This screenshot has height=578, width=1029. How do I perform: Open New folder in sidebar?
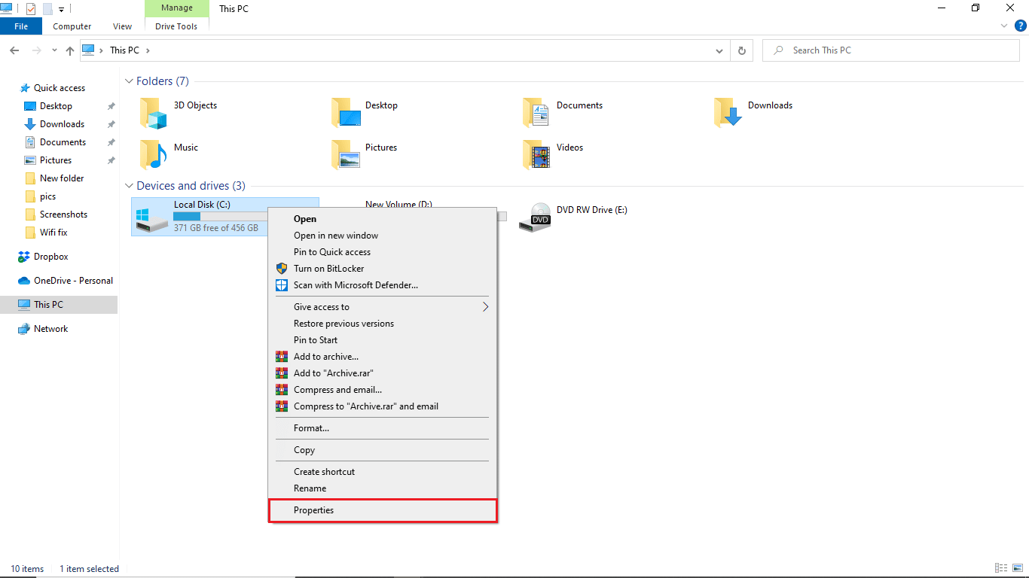62,178
